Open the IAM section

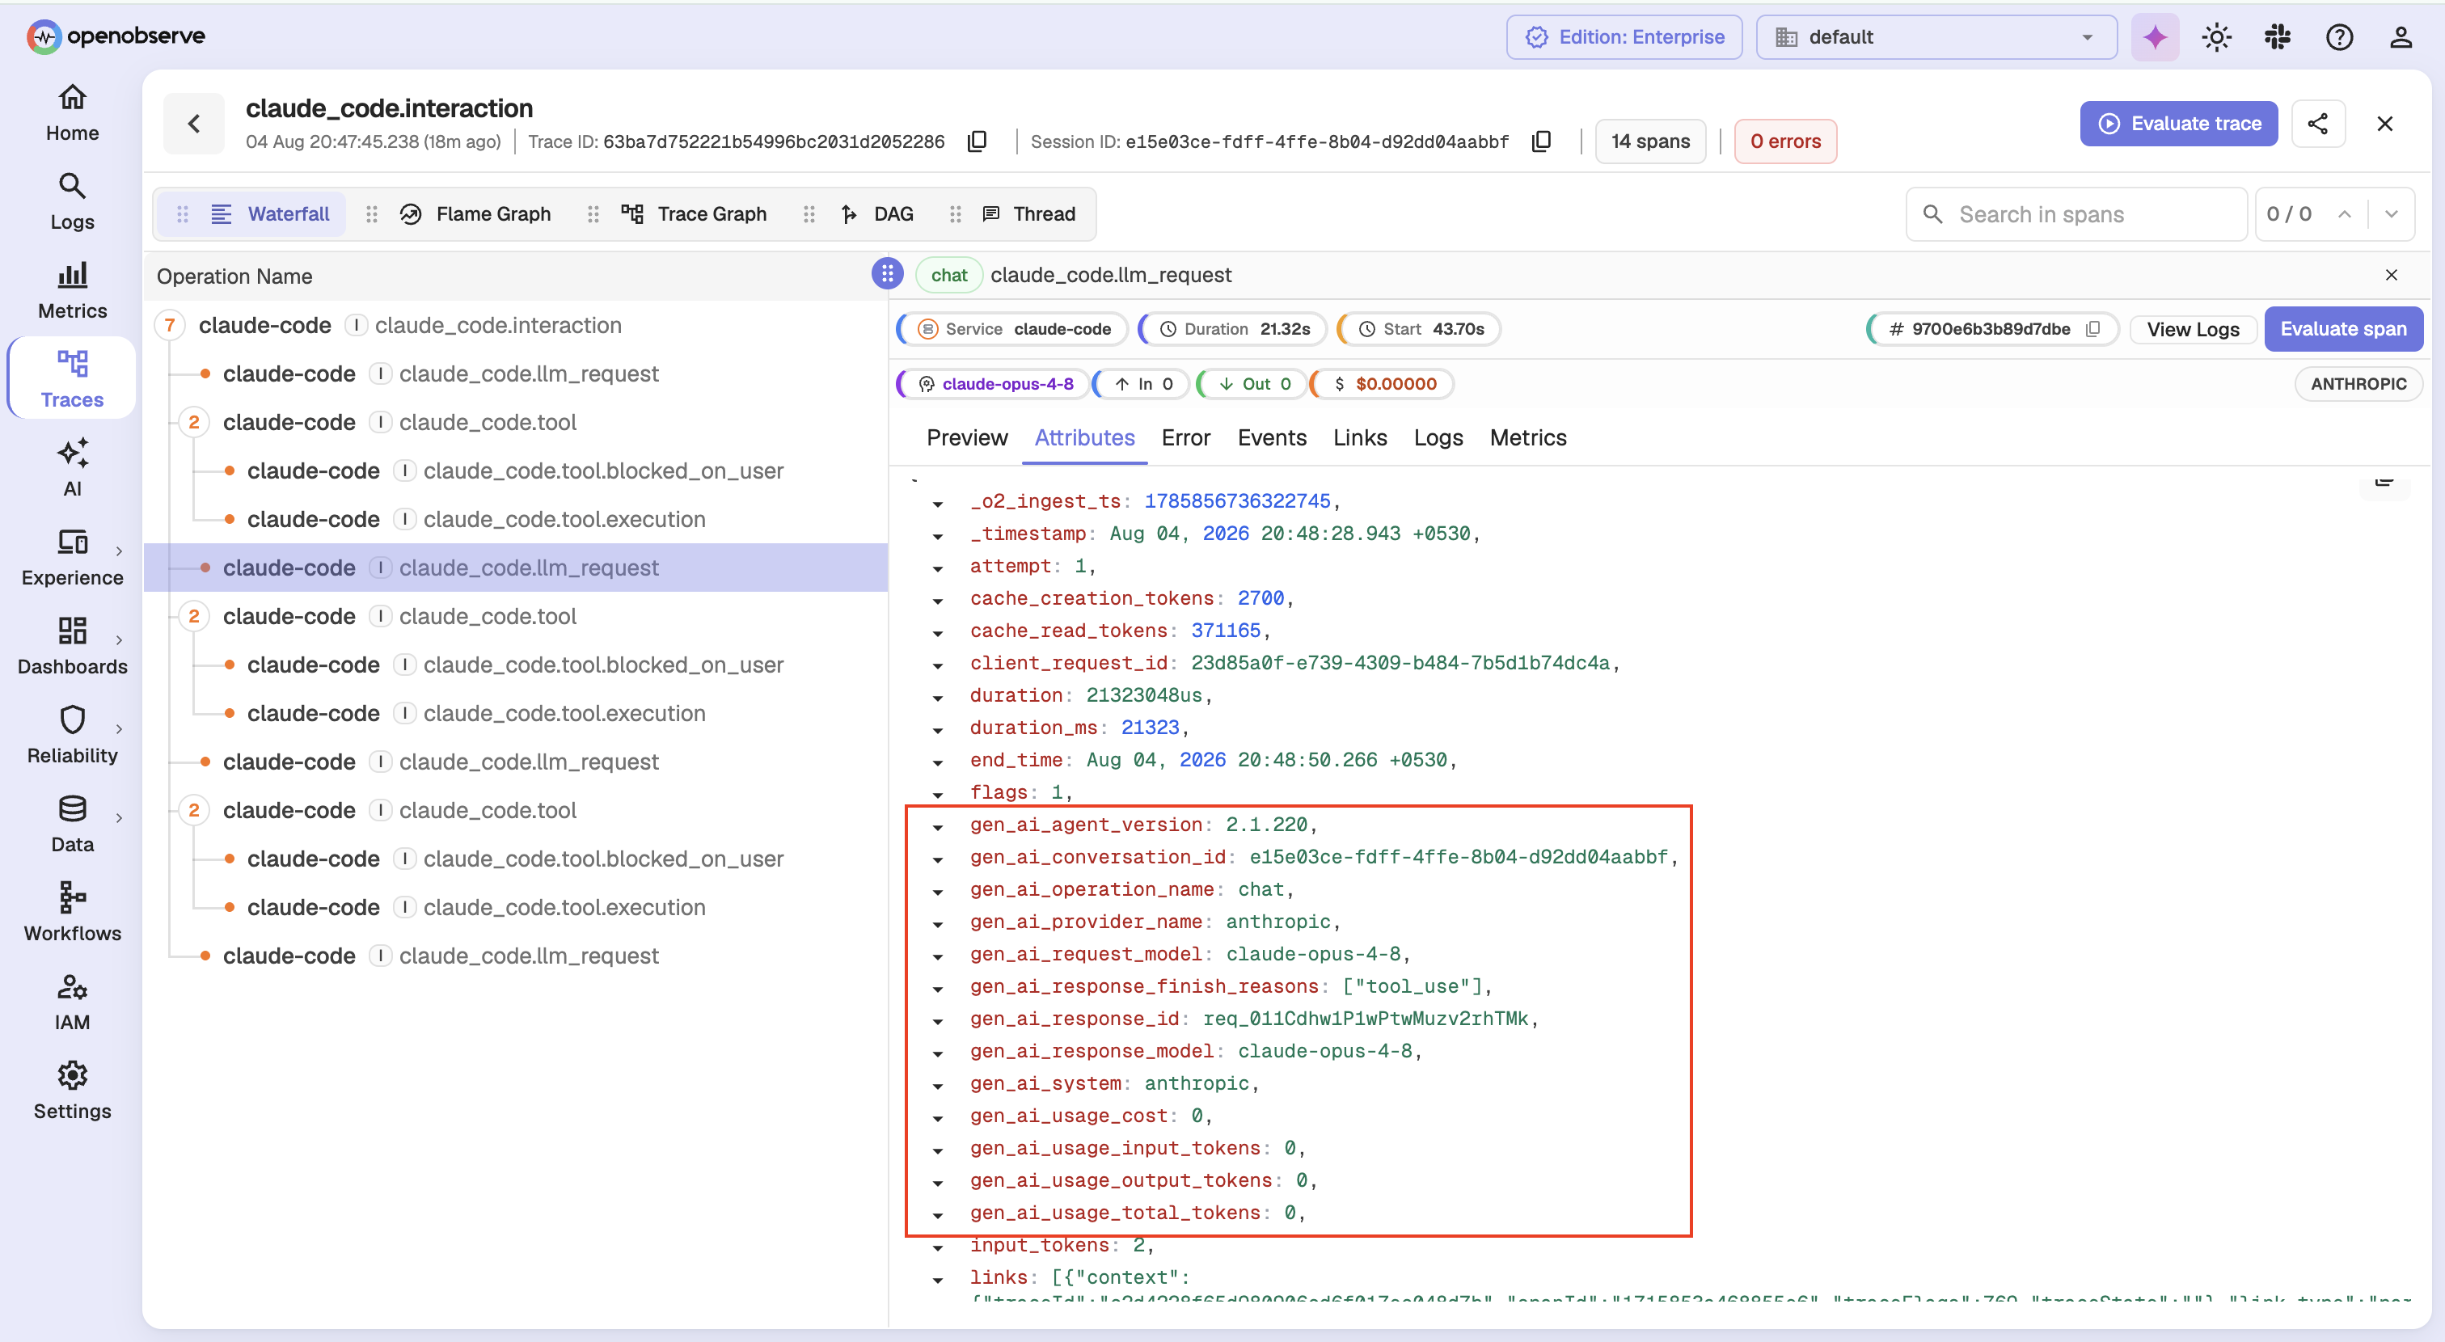pos(72,1003)
